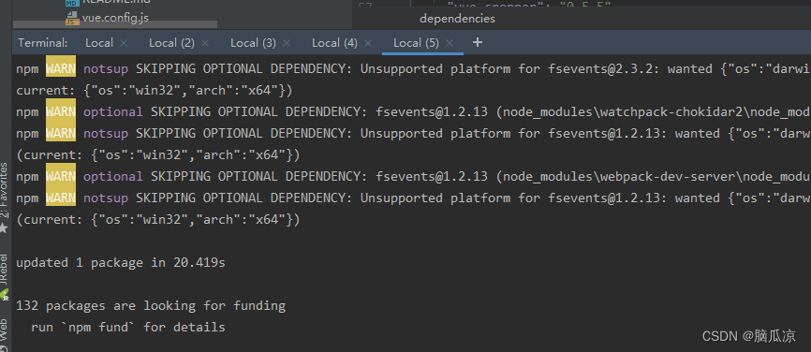This screenshot has height=352, width=811.
Task: Click the Favorites star icon
Action: (x=4, y=227)
